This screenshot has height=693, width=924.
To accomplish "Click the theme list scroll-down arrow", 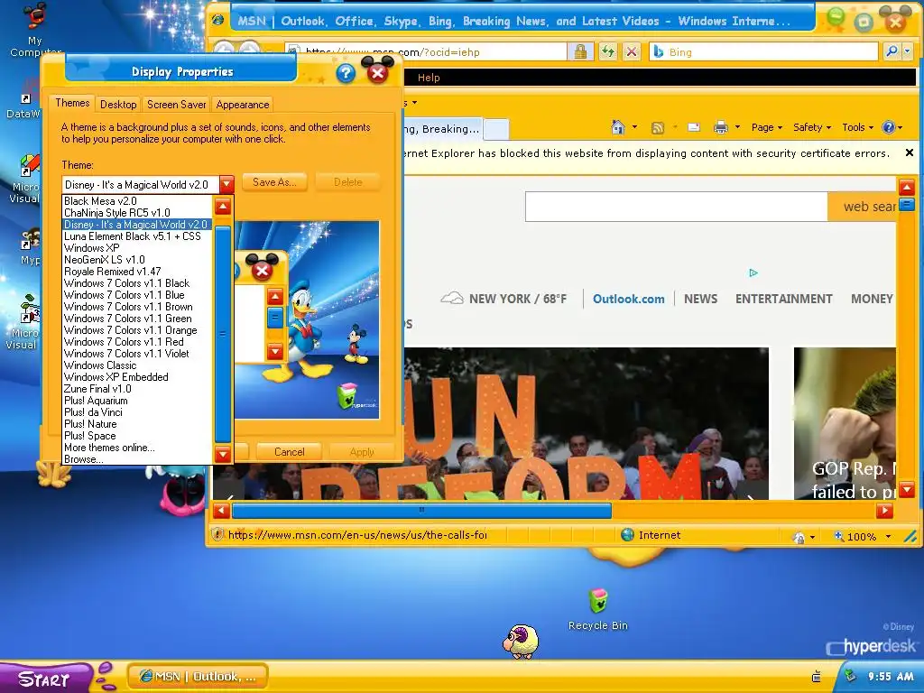I will click(223, 454).
